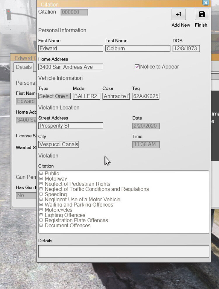Select Registration Plate Offences tree item

(x=76, y=220)
